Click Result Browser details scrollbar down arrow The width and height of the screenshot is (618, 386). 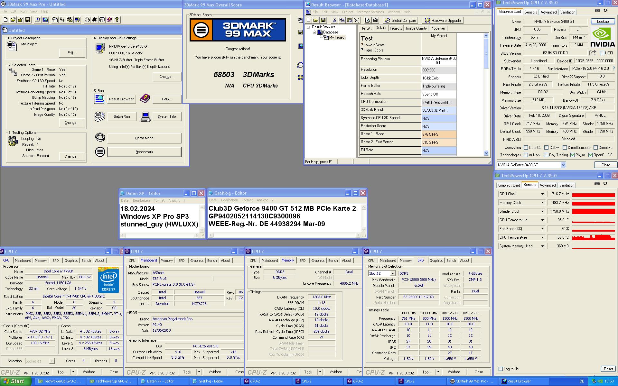click(486, 153)
